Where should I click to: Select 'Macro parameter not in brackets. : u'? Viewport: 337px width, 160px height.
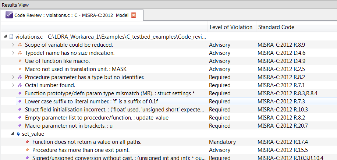[69, 126]
